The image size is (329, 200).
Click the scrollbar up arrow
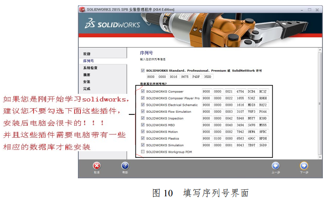(x=320, y=50)
